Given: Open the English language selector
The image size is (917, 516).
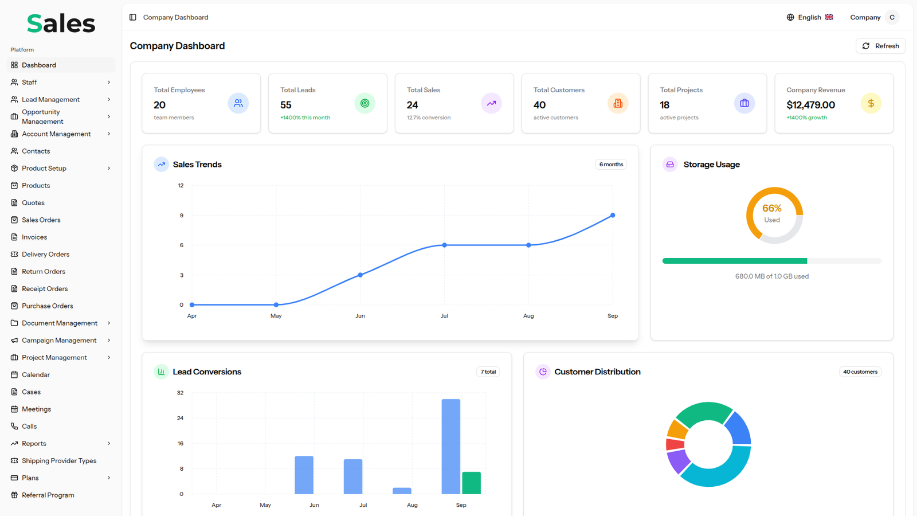Looking at the screenshot, I should point(809,17).
